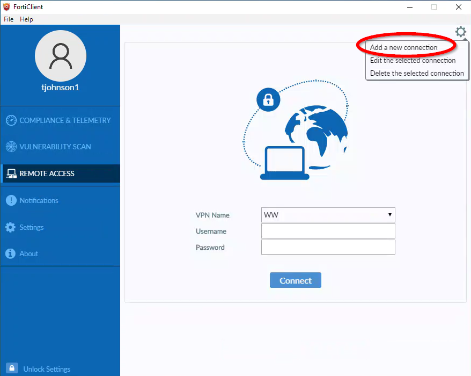This screenshot has width=471, height=376.
Task: Open the File menu
Action: click(9, 19)
